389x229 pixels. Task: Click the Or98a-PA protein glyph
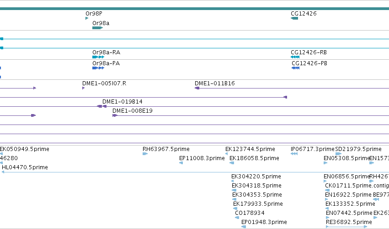98,68
